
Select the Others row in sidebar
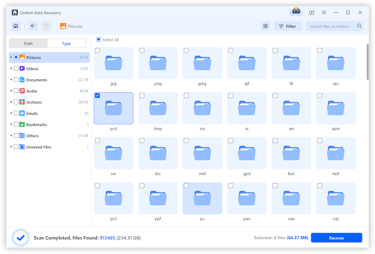coord(49,135)
